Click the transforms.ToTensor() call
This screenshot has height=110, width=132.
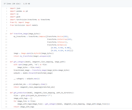click(x=57, y=42)
